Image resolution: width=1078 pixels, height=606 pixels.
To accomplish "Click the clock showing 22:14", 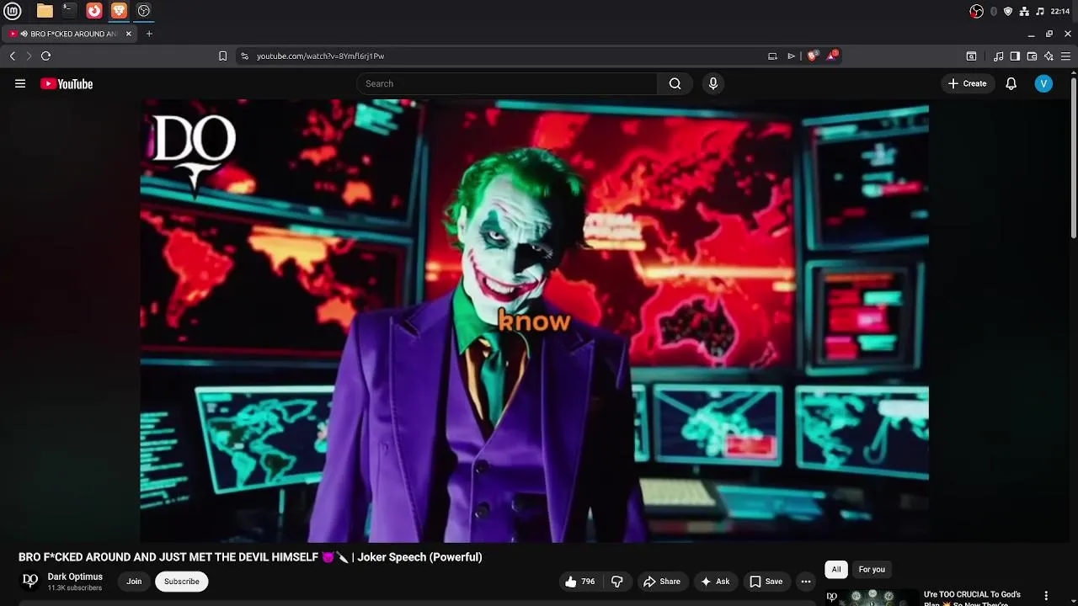I will (x=1060, y=11).
